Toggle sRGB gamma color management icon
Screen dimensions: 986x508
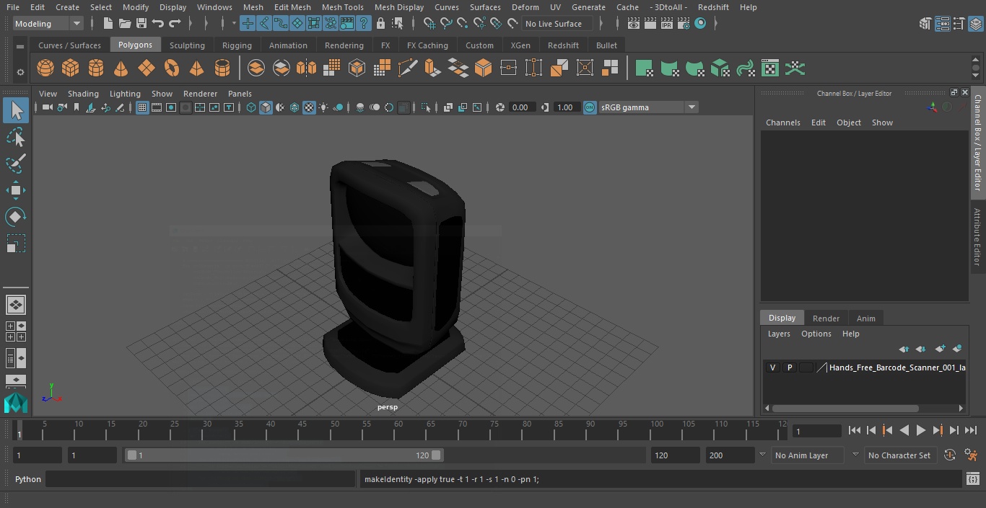[590, 107]
